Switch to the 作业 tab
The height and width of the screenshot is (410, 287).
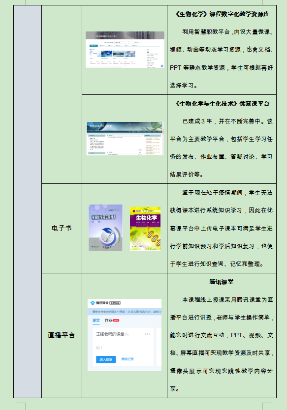(x=108, y=321)
